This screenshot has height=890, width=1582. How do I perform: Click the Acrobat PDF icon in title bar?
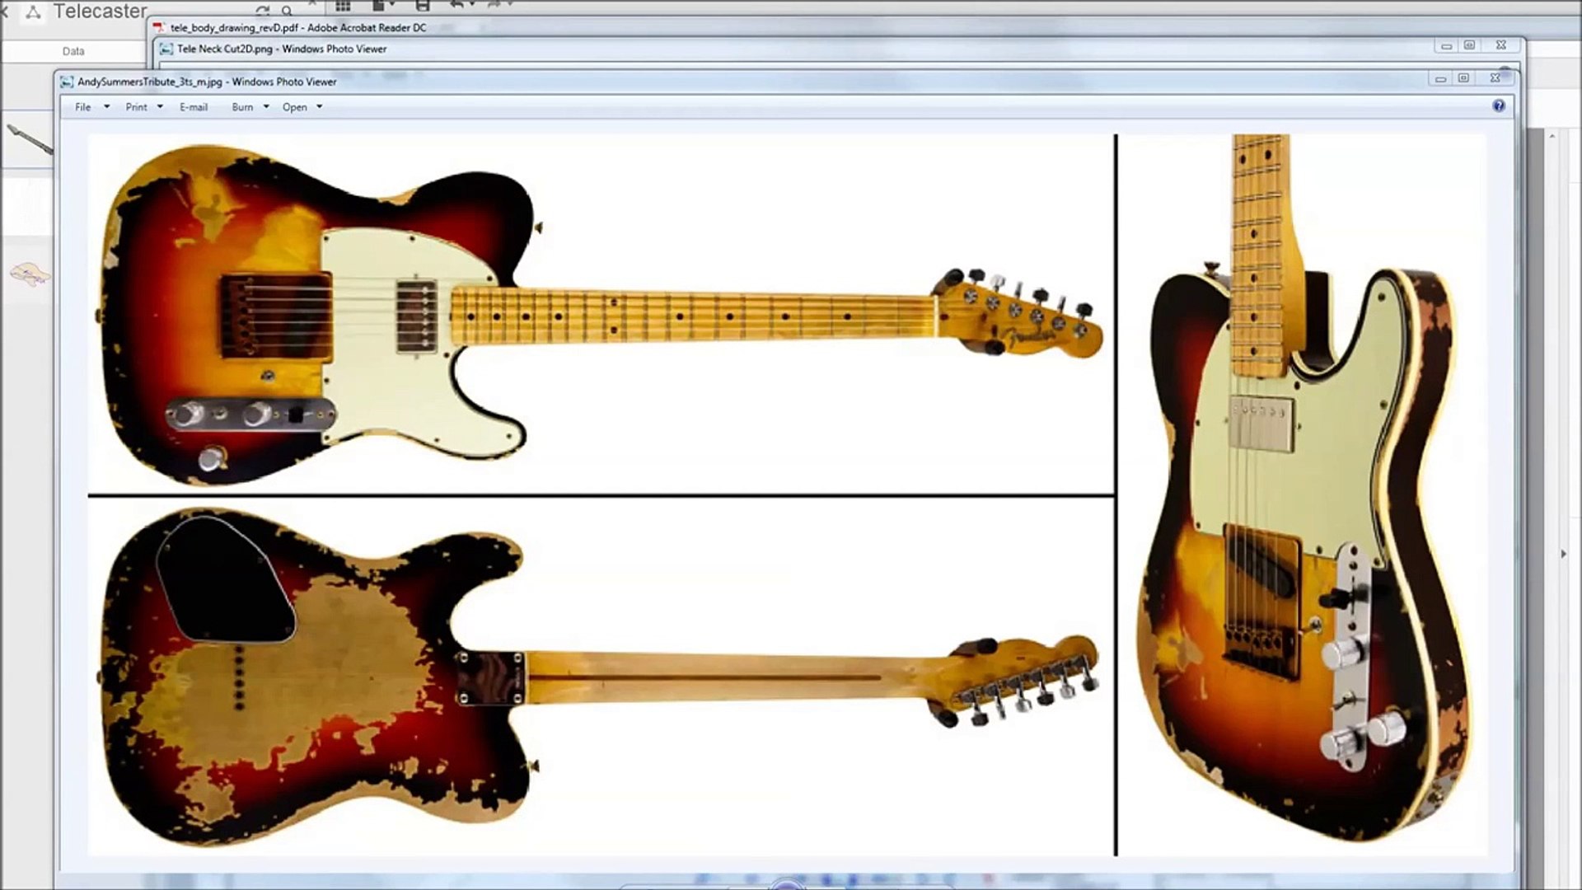[158, 27]
